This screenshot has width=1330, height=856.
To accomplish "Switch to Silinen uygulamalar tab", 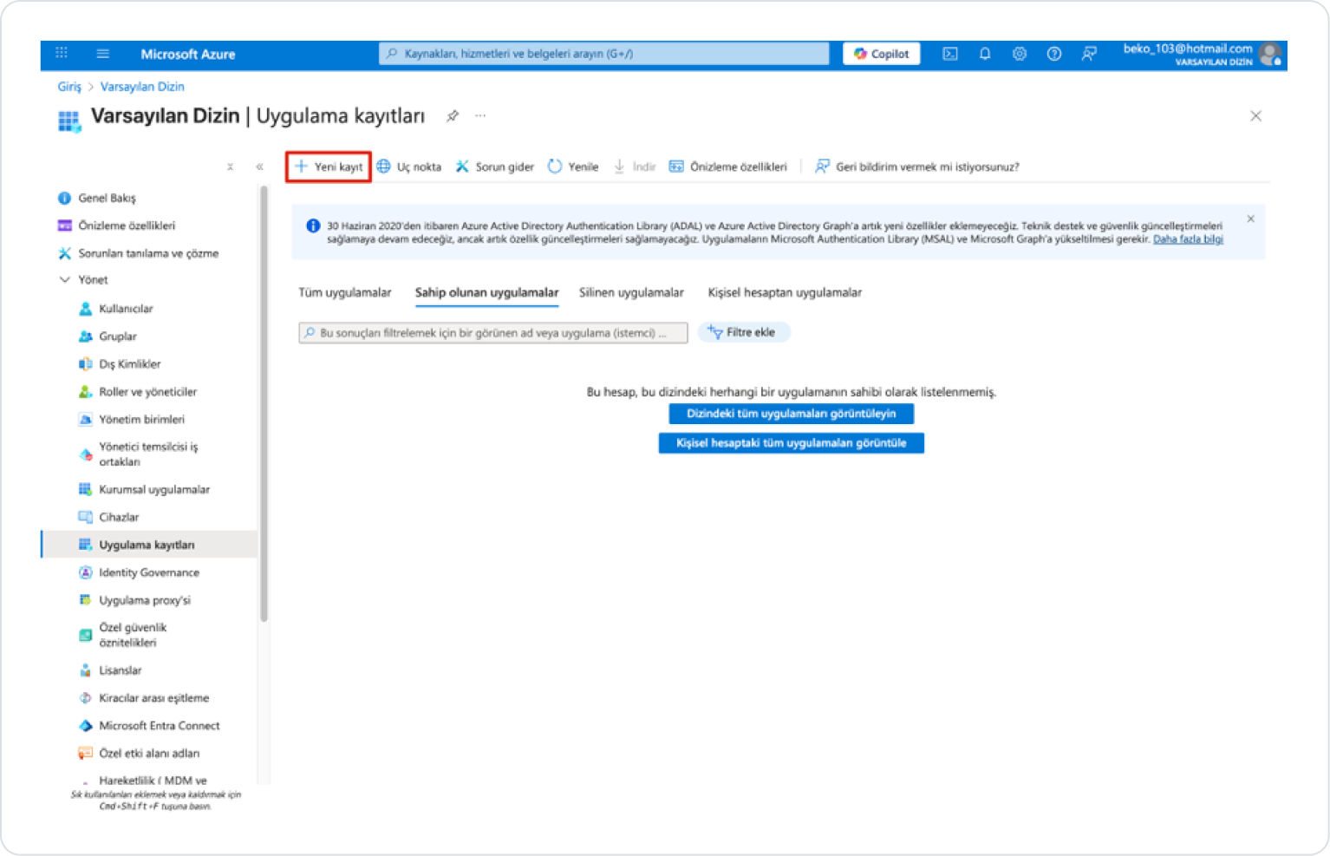I will [631, 293].
